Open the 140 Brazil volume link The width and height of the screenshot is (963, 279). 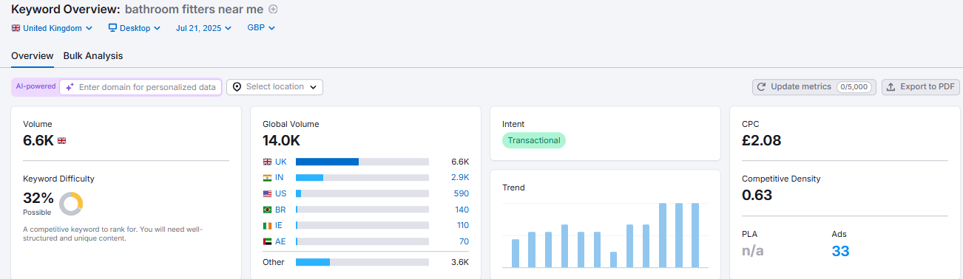pos(462,210)
